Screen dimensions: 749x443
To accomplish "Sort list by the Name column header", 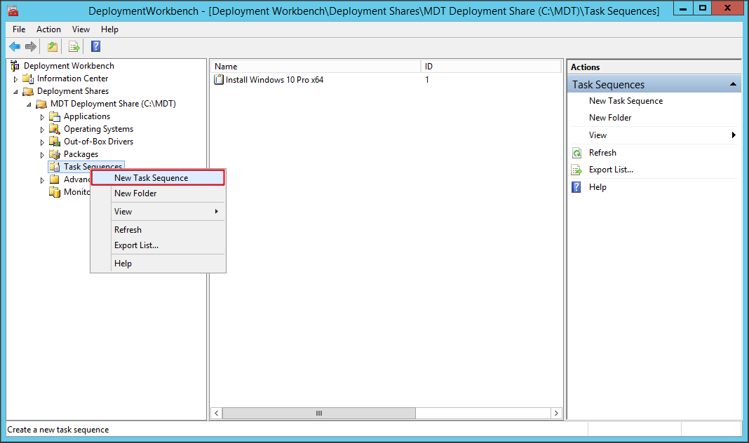I will (316, 67).
